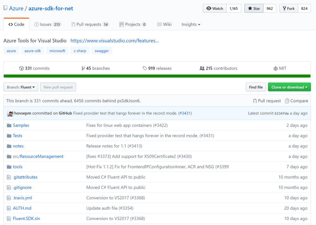The width and height of the screenshot is (316, 225).
Task: Click the AUTH.md file icon
Action: 9,208
